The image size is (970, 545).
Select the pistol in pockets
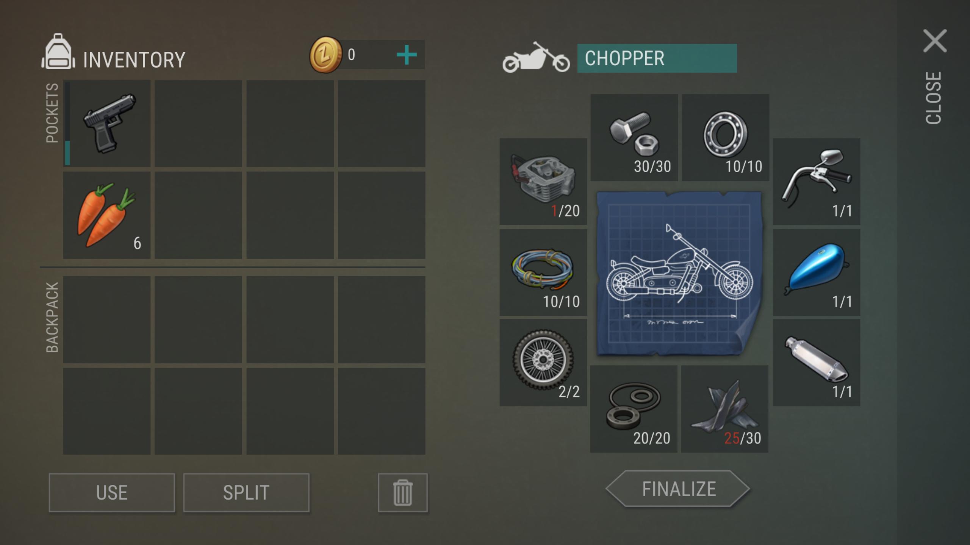point(107,123)
